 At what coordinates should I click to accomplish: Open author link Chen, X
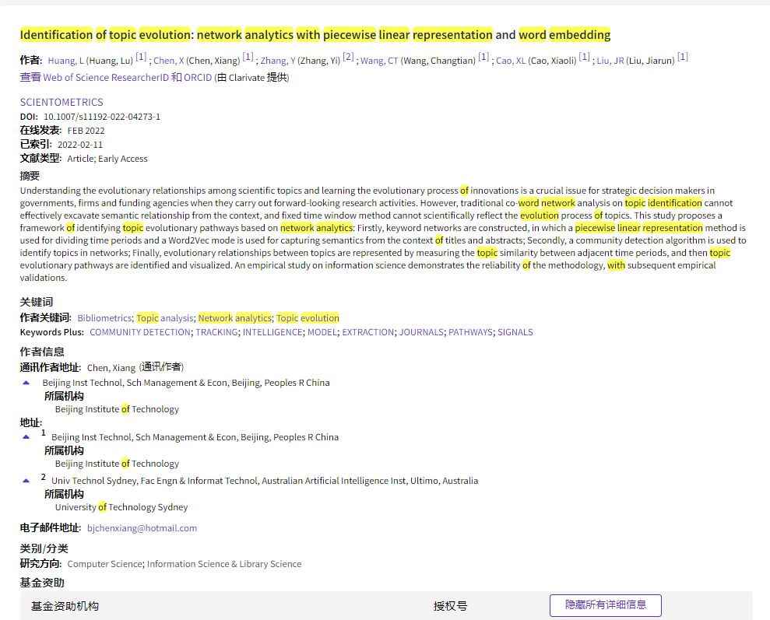[169, 61]
